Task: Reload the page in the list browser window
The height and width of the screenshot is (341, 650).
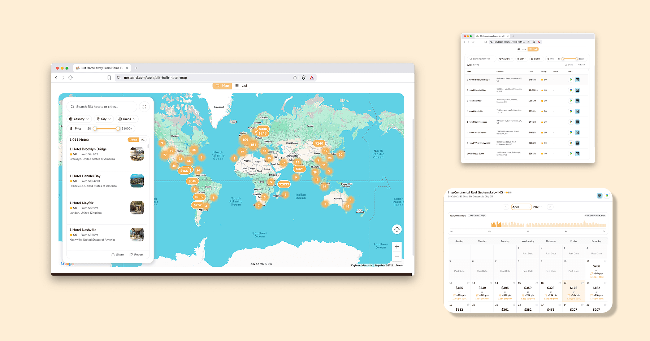Action: coord(473,42)
